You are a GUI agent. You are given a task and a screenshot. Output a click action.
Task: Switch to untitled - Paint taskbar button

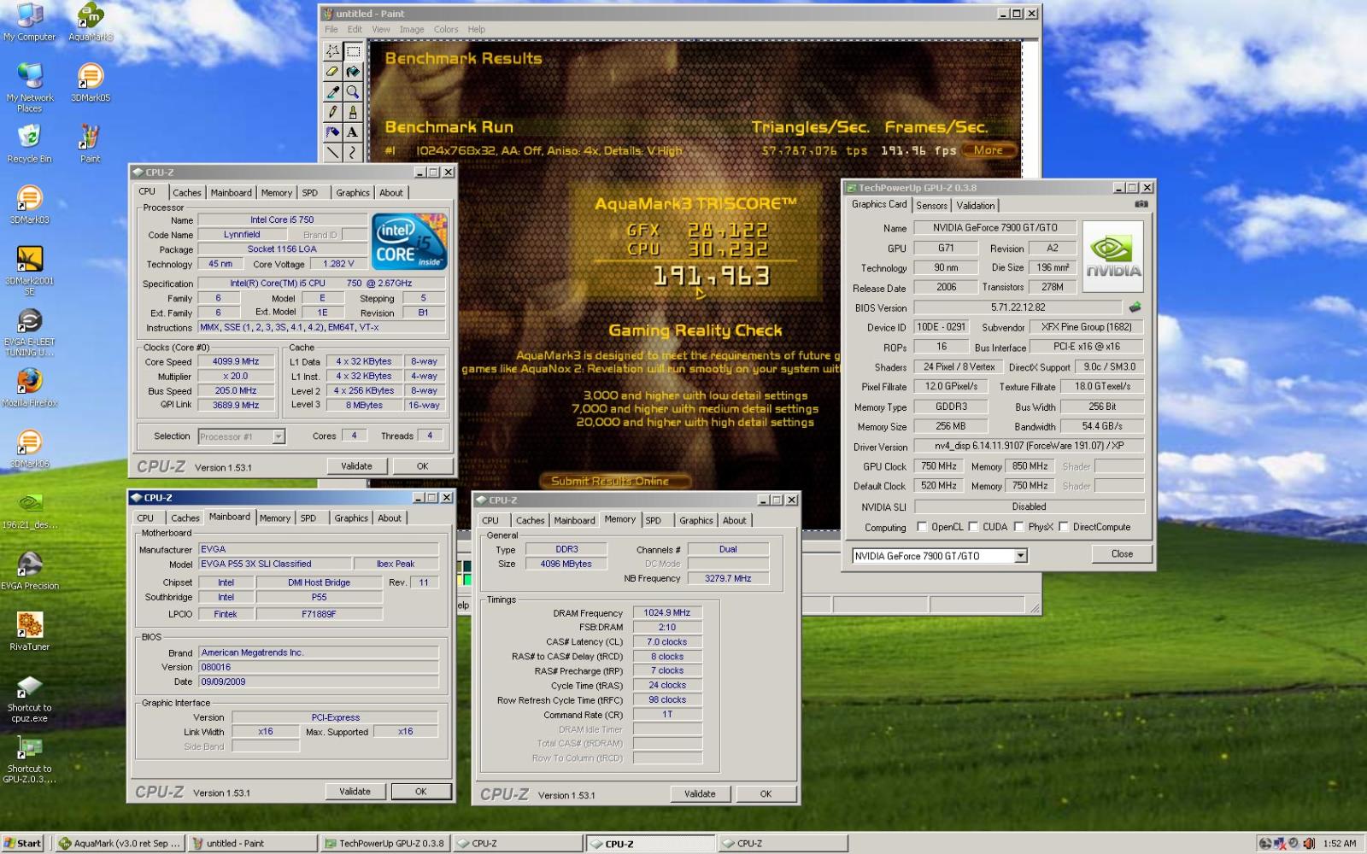[253, 843]
